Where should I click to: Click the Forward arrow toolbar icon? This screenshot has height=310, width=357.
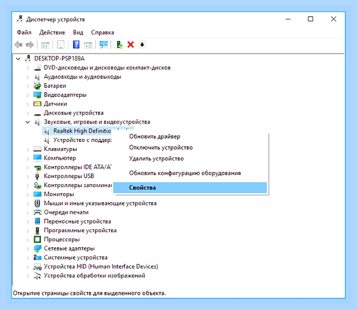click(x=30, y=44)
